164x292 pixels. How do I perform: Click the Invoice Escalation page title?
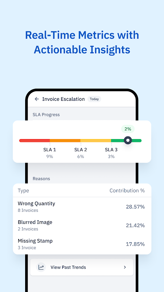tap(63, 99)
